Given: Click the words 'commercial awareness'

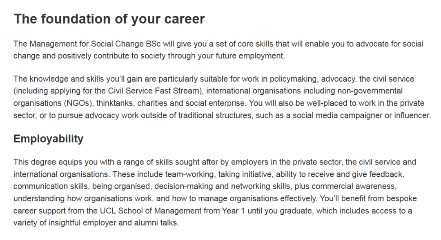Looking at the screenshot, I should click(354, 186).
